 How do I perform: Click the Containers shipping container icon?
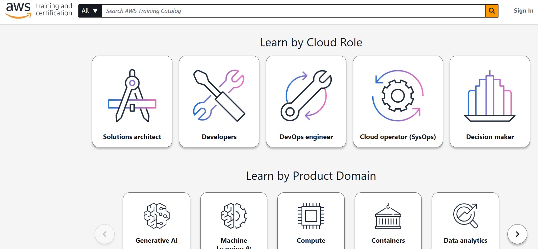click(388, 216)
